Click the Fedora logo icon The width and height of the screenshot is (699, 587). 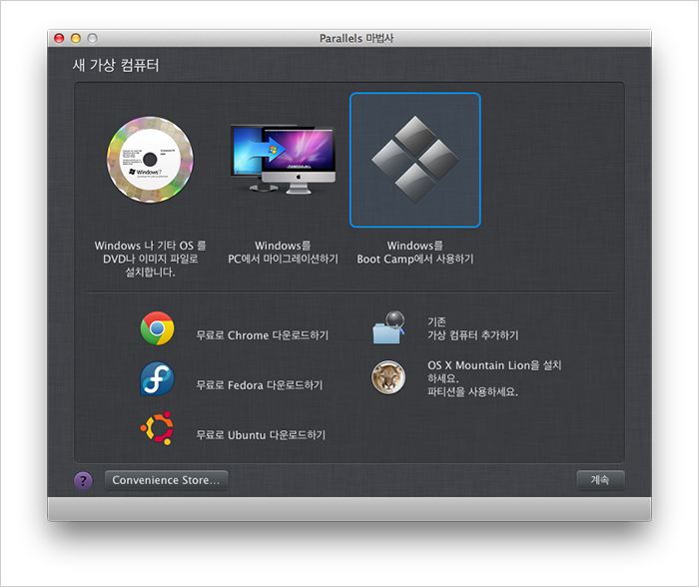(x=158, y=378)
